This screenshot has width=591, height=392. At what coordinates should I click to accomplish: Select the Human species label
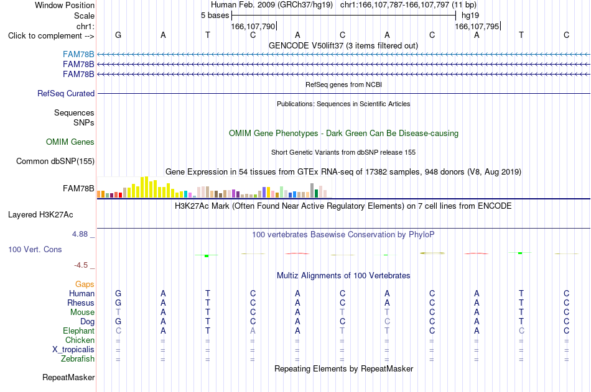[81, 293]
